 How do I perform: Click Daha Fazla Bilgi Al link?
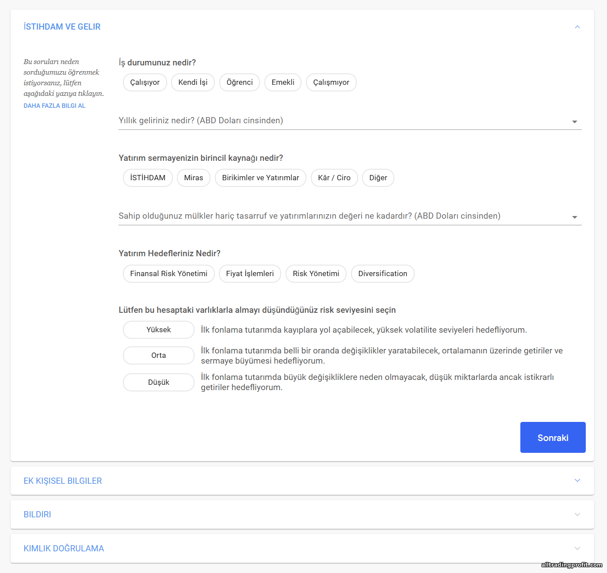pos(54,106)
